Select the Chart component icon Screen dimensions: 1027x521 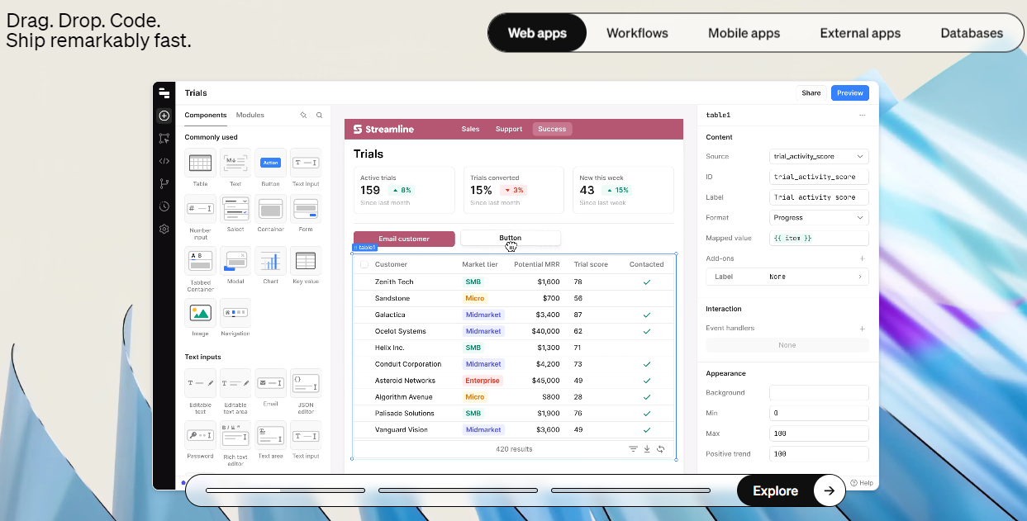270,261
